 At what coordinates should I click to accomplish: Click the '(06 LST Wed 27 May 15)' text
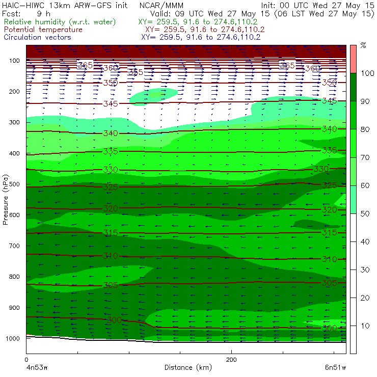[x=324, y=14]
